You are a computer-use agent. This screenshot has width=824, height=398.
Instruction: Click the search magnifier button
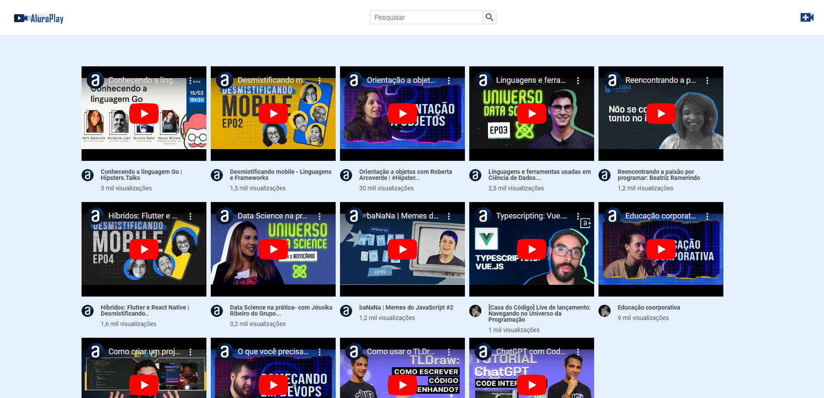490,17
